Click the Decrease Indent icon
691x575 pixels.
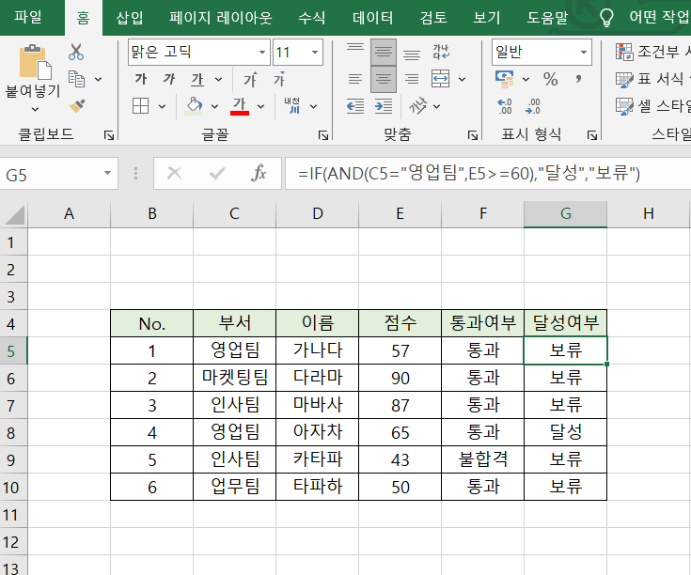(x=355, y=106)
